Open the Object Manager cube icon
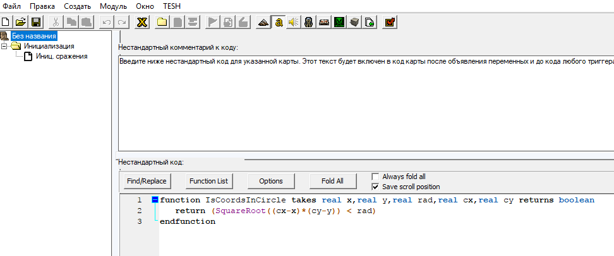 354,22
